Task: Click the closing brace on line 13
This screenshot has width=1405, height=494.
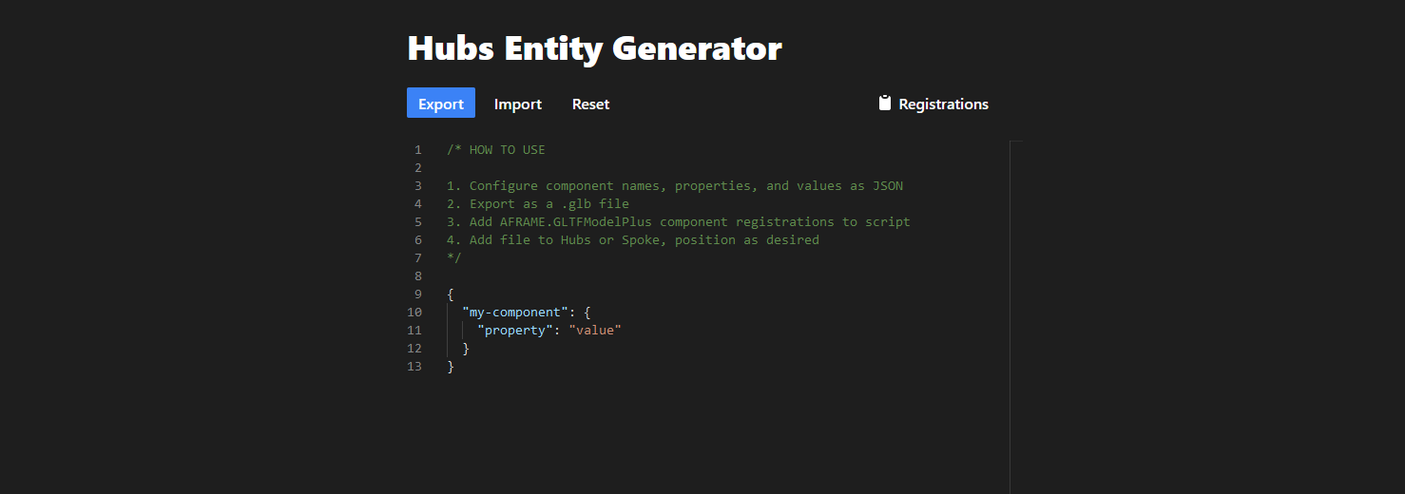Action: click(451, 366)
